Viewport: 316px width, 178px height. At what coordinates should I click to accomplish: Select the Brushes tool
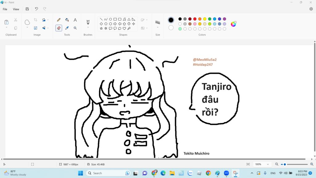(88, 22)
